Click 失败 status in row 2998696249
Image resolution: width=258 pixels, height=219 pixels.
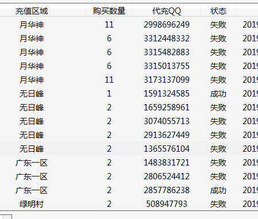pos(218,25)
